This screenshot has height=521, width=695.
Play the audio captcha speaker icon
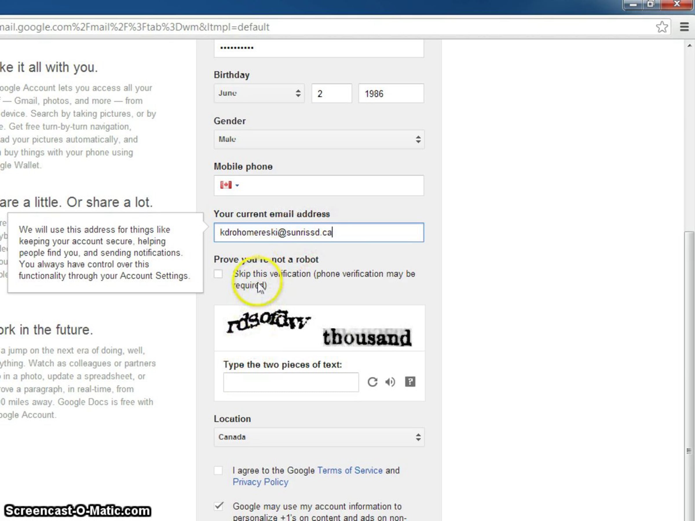point(390,382)
